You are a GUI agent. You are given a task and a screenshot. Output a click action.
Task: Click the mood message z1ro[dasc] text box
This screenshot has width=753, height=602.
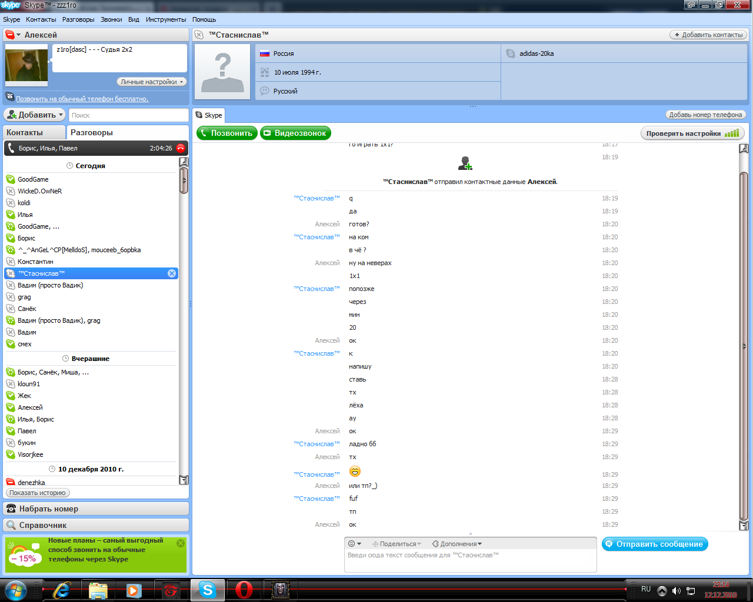tap(120, 58)
